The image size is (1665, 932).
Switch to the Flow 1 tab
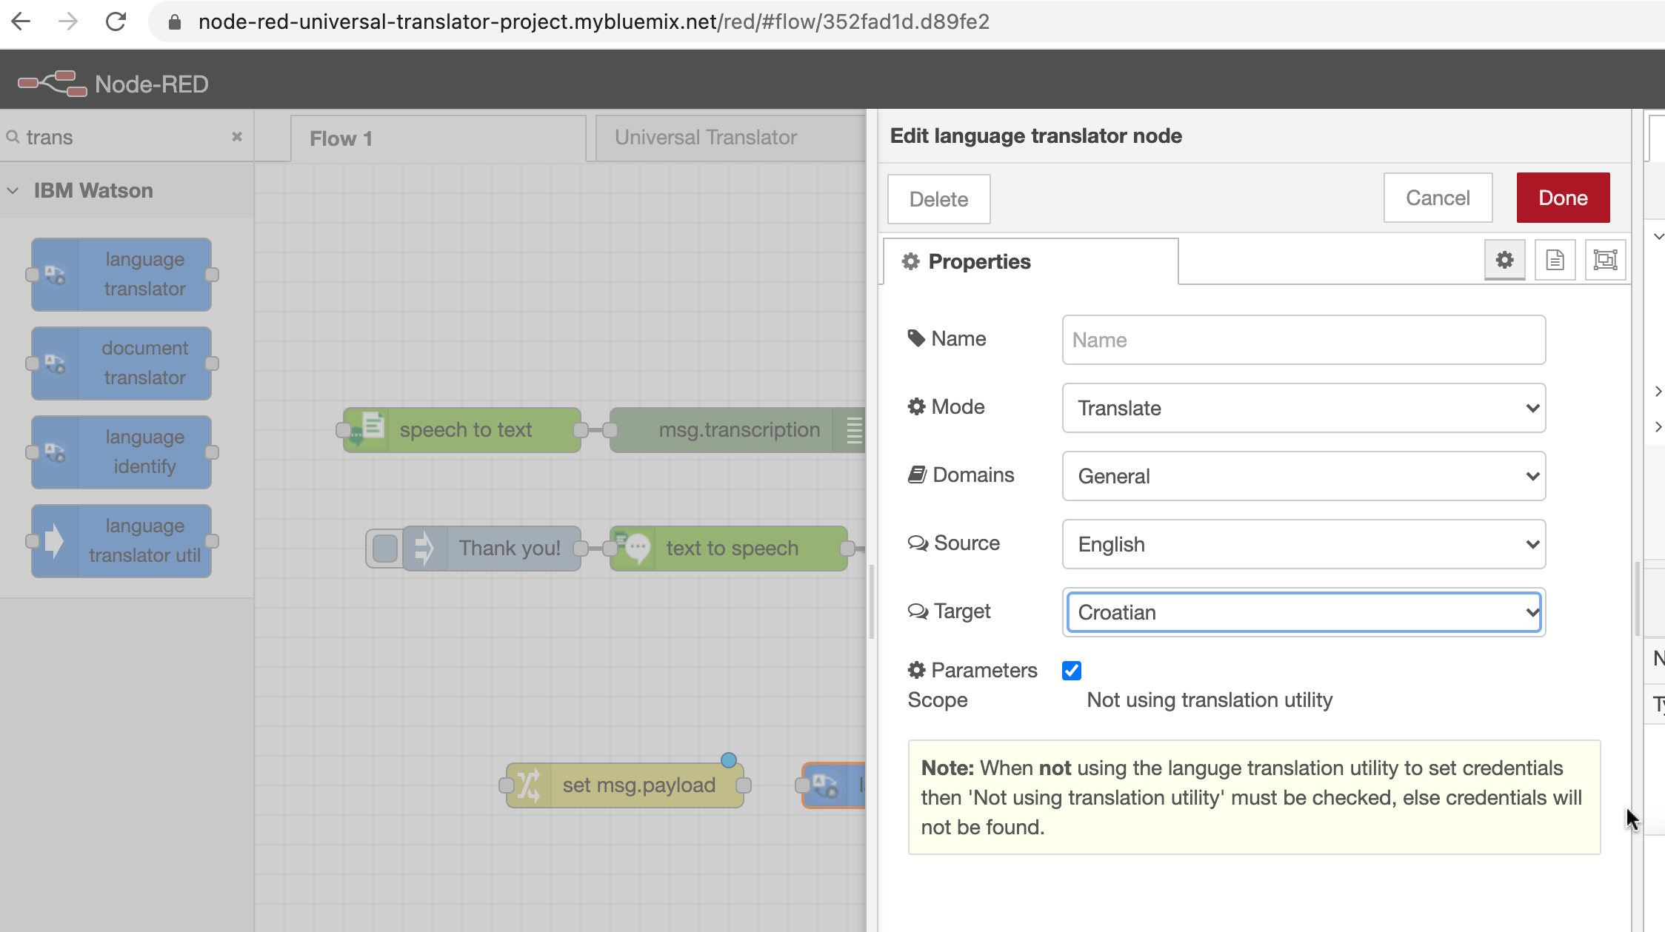pyautogui.click(x=341, y=138)
